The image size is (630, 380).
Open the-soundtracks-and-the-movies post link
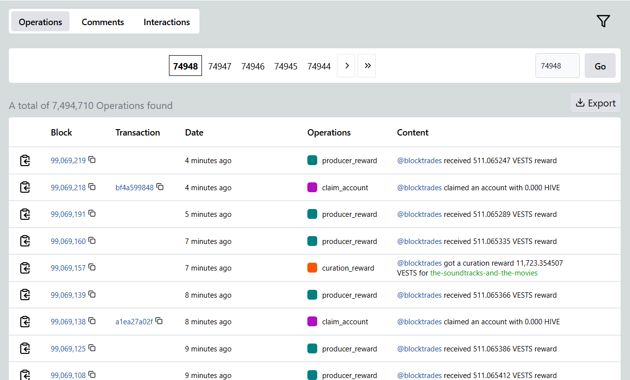click(x=484, y=273)
